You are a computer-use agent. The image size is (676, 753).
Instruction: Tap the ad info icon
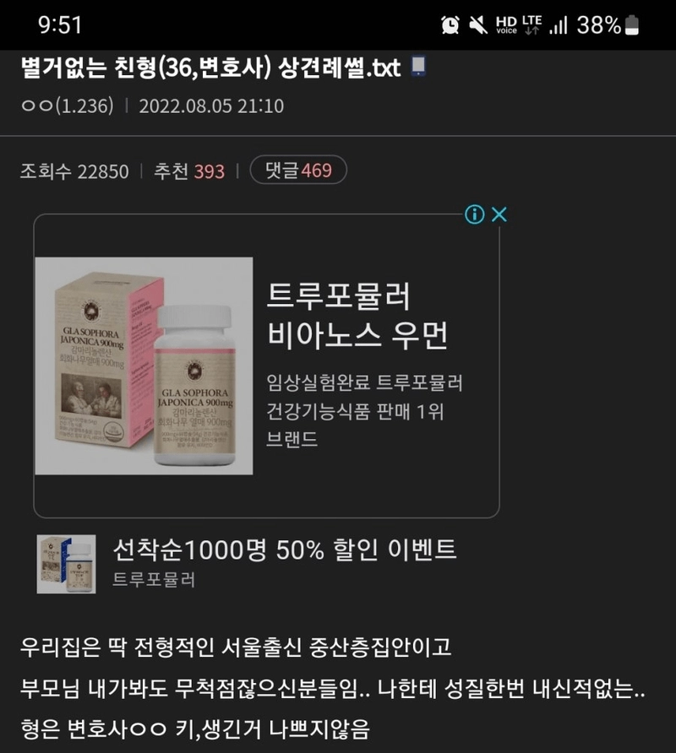tap(474, 214)
